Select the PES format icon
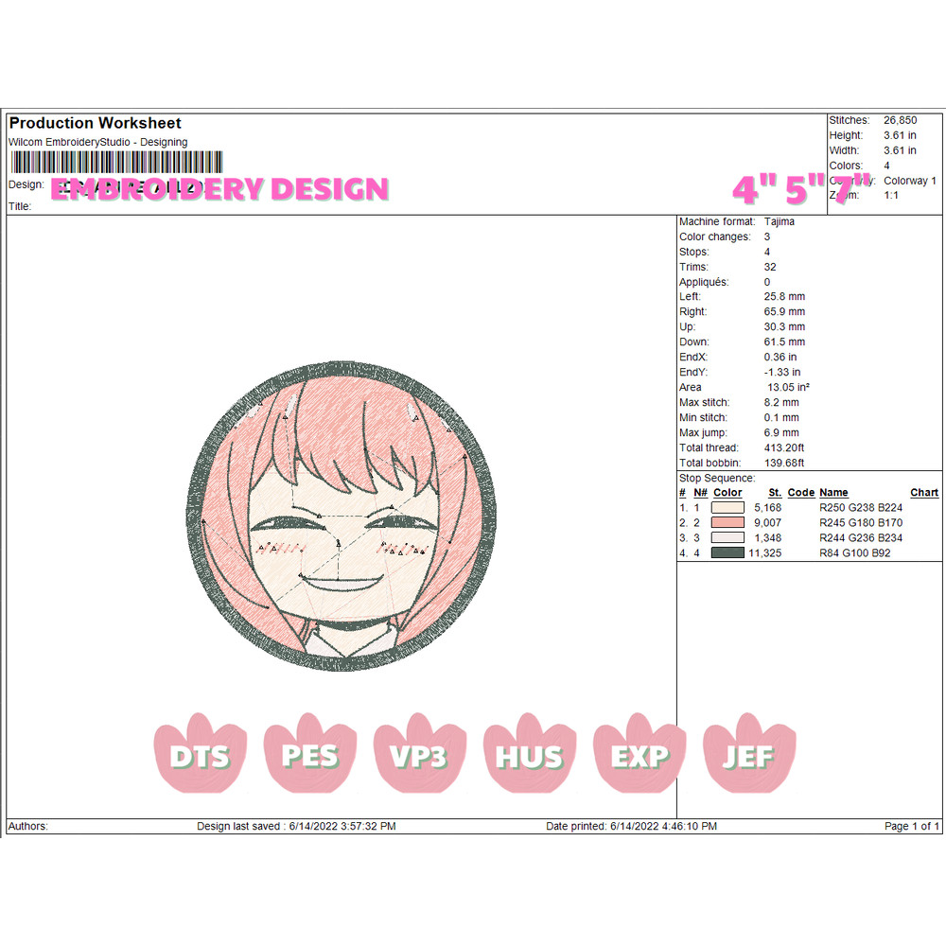 pyautogui.click(x=309, y=755)
